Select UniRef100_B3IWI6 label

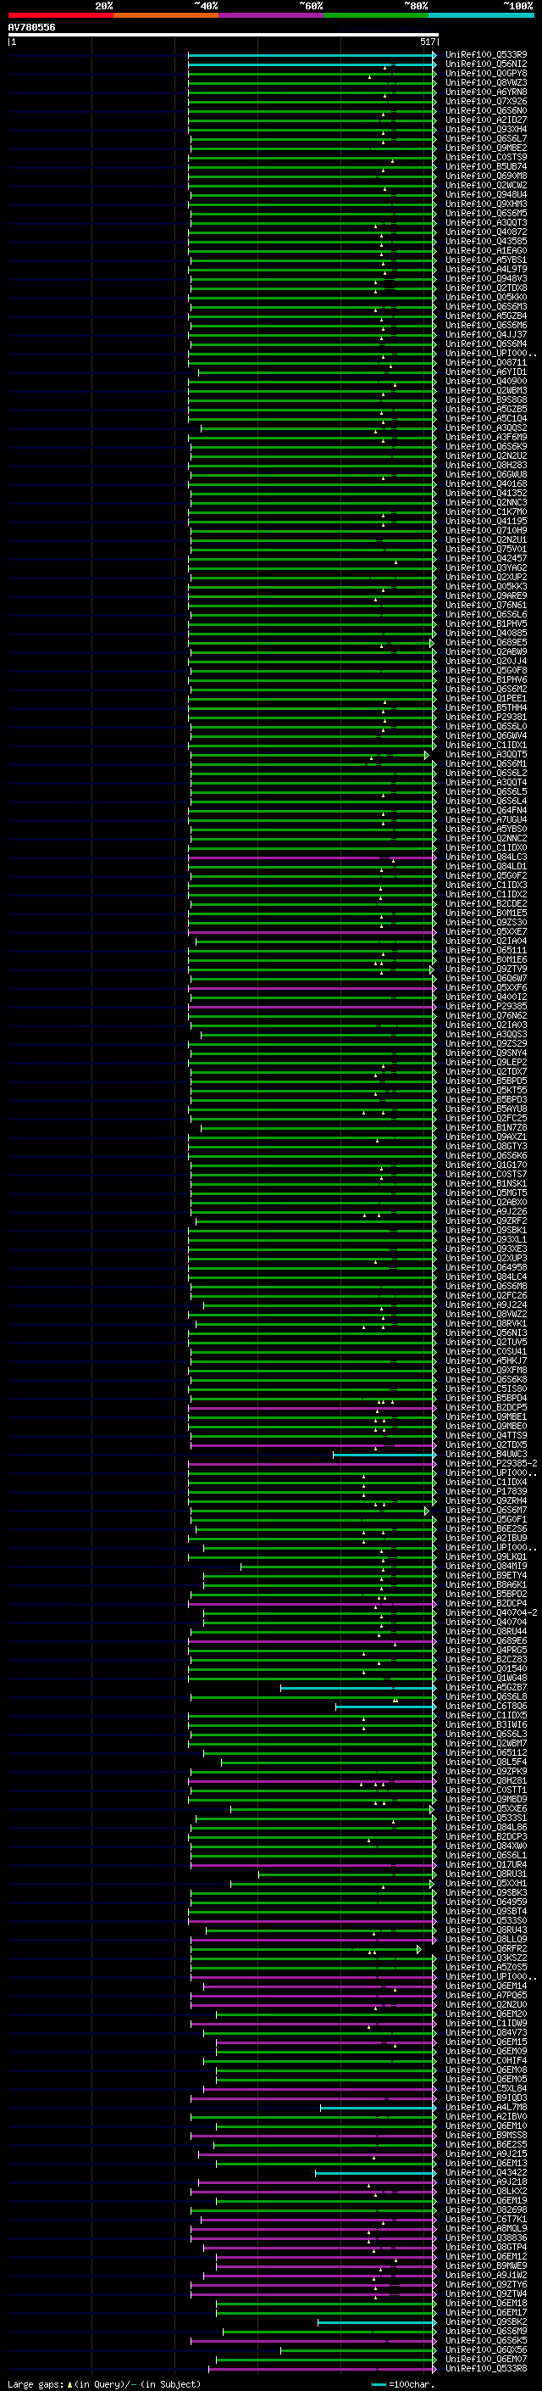[486, 1724]
